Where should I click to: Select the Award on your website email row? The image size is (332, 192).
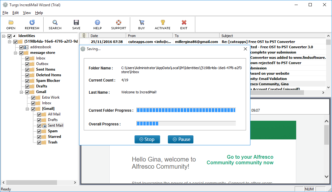[288, 73]
